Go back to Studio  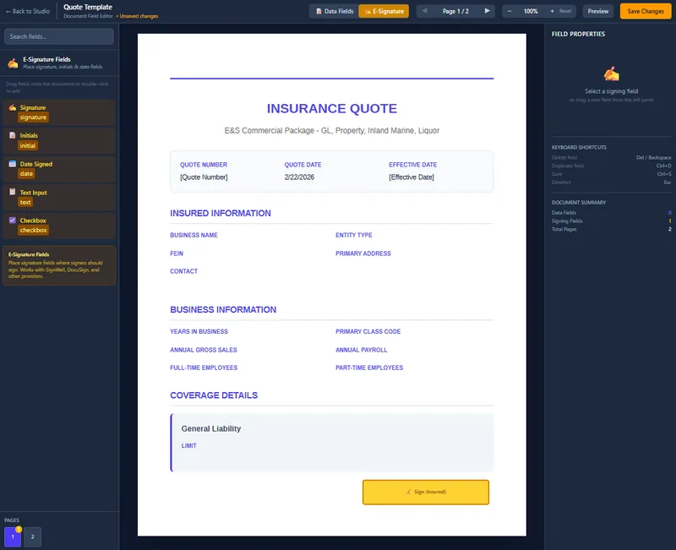click(x=28, y=11)
